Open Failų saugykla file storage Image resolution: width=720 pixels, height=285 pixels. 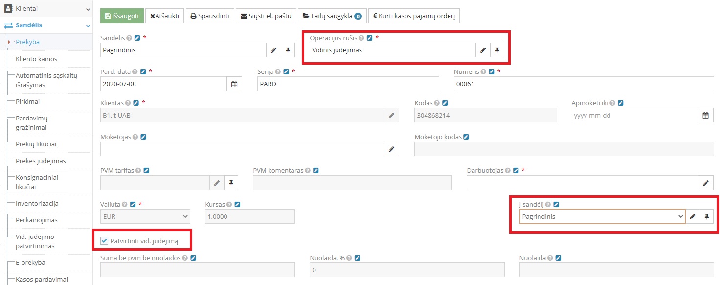click(332, 16)
